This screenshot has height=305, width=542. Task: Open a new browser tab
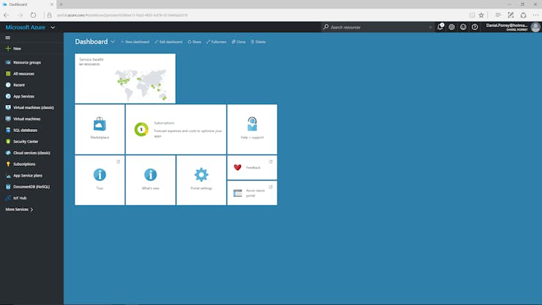coord(62,4)
